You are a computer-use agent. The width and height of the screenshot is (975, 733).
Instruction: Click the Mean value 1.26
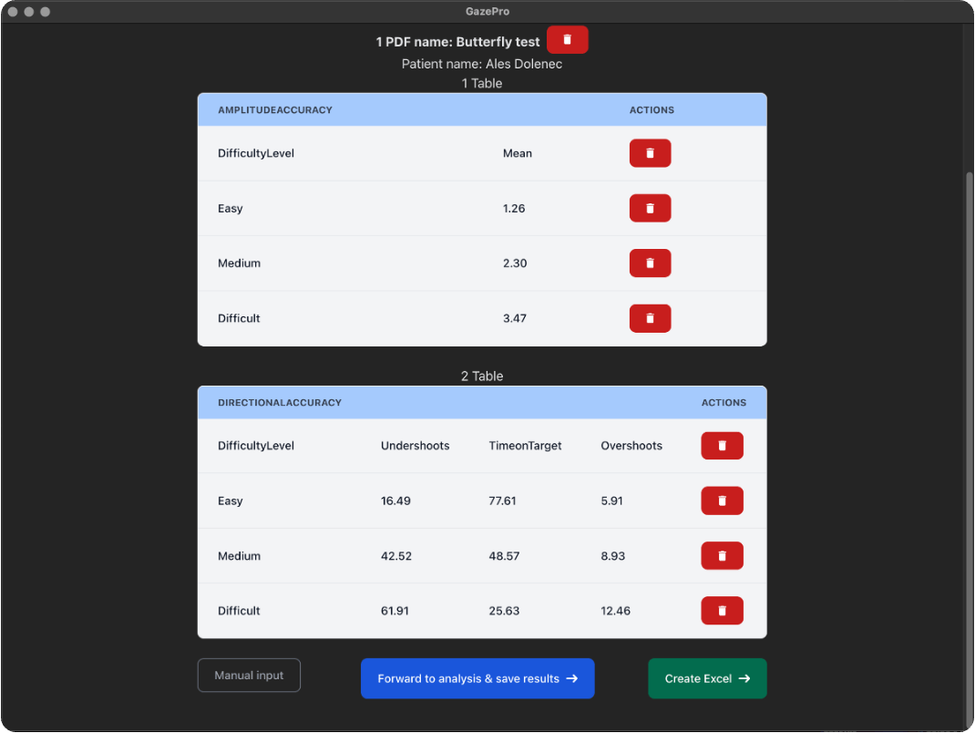pos(514,209)
